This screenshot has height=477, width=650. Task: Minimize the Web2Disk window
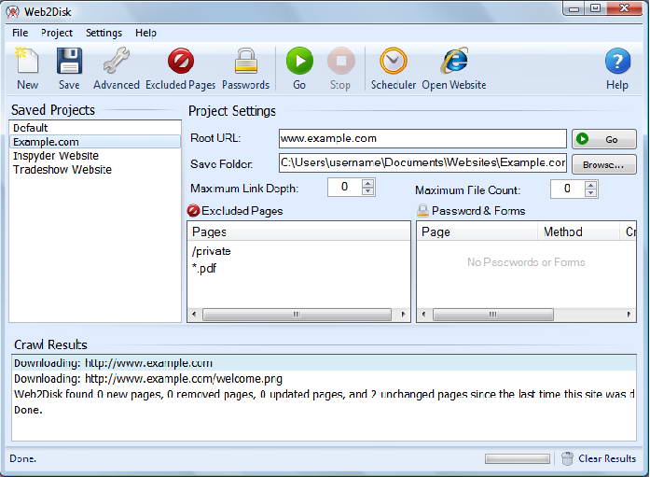coord(574,8)
